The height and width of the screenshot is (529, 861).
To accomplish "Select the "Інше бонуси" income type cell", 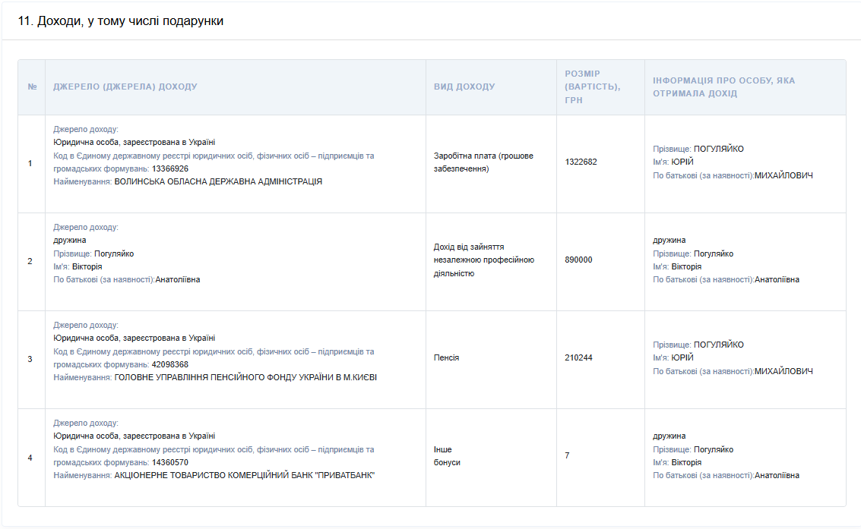I will click(447, 456).
